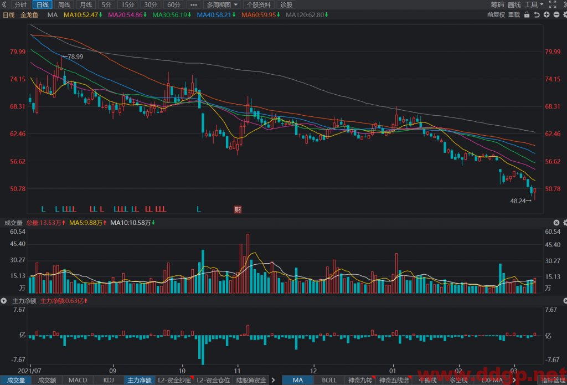567x385 pixels.
Task: Click the MA40:58.21 blue indicator label
Action: point(217,15)
